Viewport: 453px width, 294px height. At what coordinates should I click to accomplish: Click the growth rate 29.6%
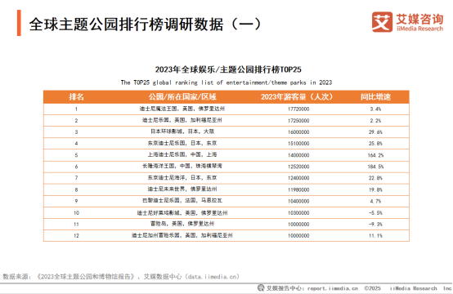[x=375, y=132]
